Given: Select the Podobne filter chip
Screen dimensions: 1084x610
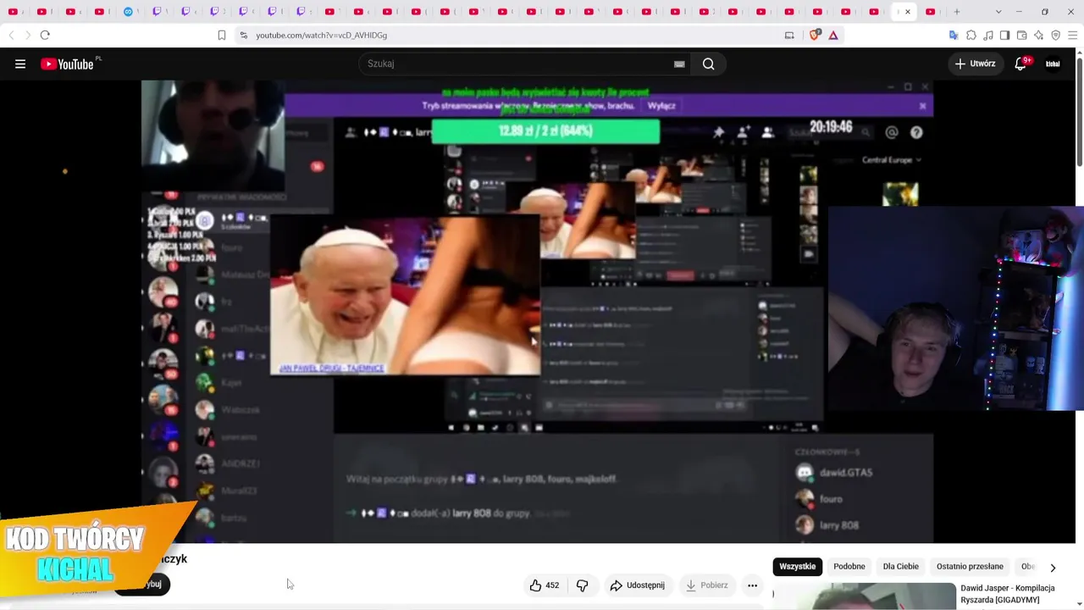Looking at the screenshot, I should pos(849,567).
